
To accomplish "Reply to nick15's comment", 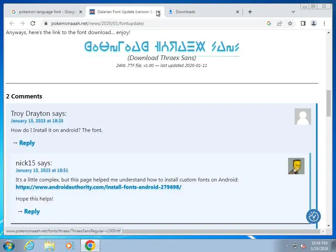I will click(x=32, y=211).
